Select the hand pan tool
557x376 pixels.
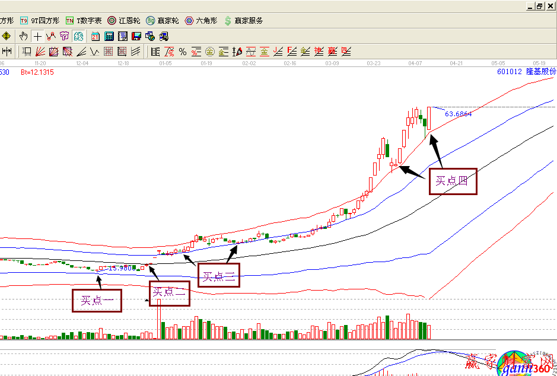click(24, 36)
